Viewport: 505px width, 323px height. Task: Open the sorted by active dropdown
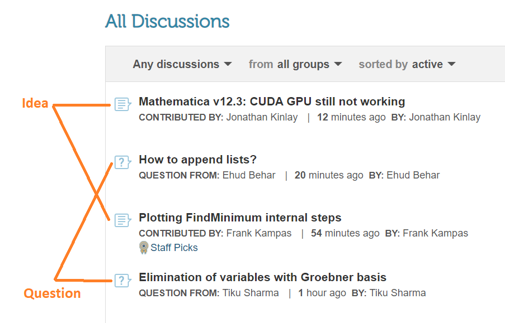[x=407, y=64]
